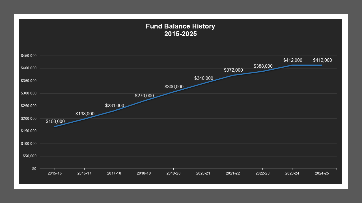Image resolution: width=362 pixels, height=203 pixels.
Task: Select the $306,000 data label
Action: (174, 87)
